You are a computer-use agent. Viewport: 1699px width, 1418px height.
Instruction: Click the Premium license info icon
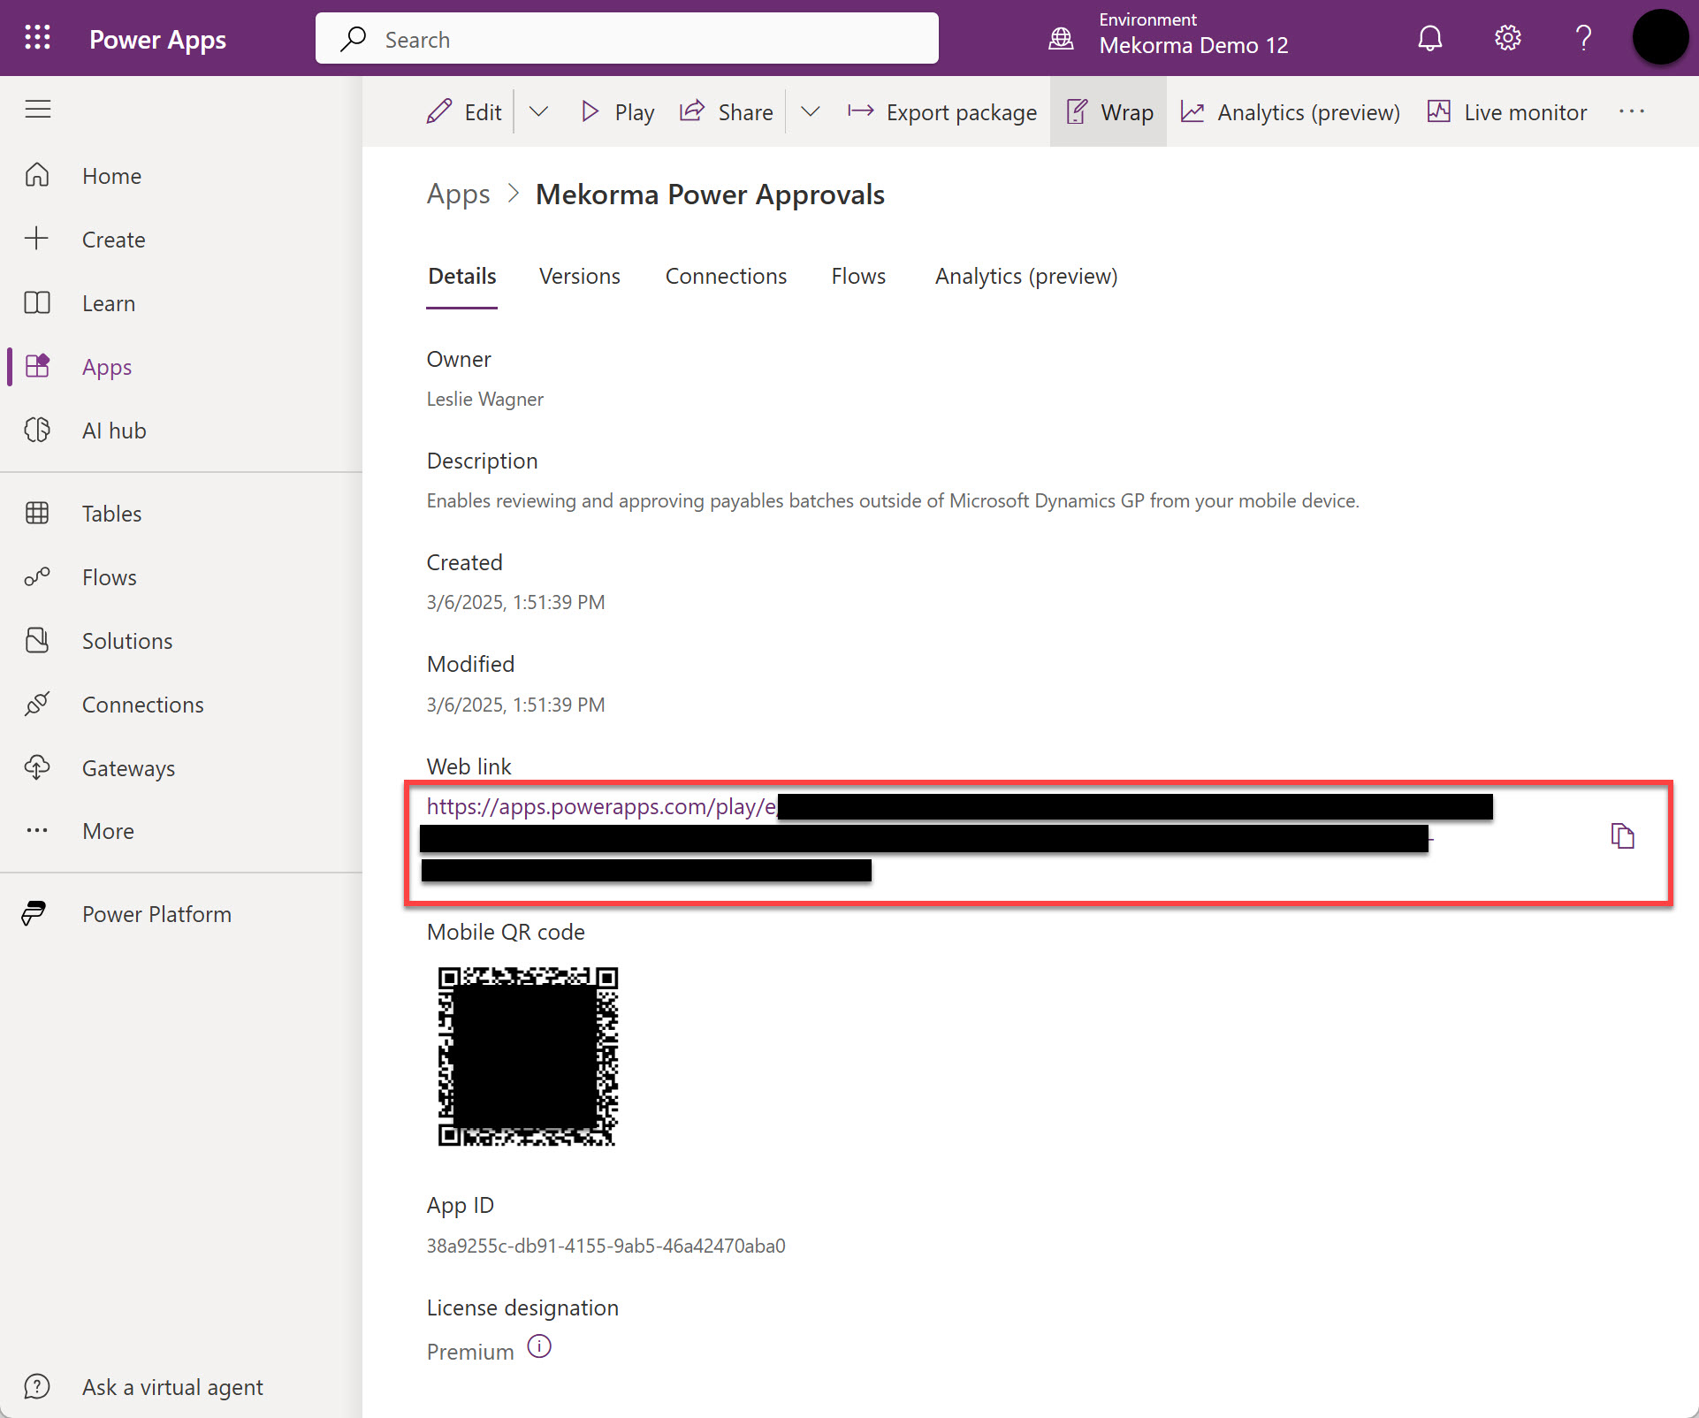(x=539, y=1346)
